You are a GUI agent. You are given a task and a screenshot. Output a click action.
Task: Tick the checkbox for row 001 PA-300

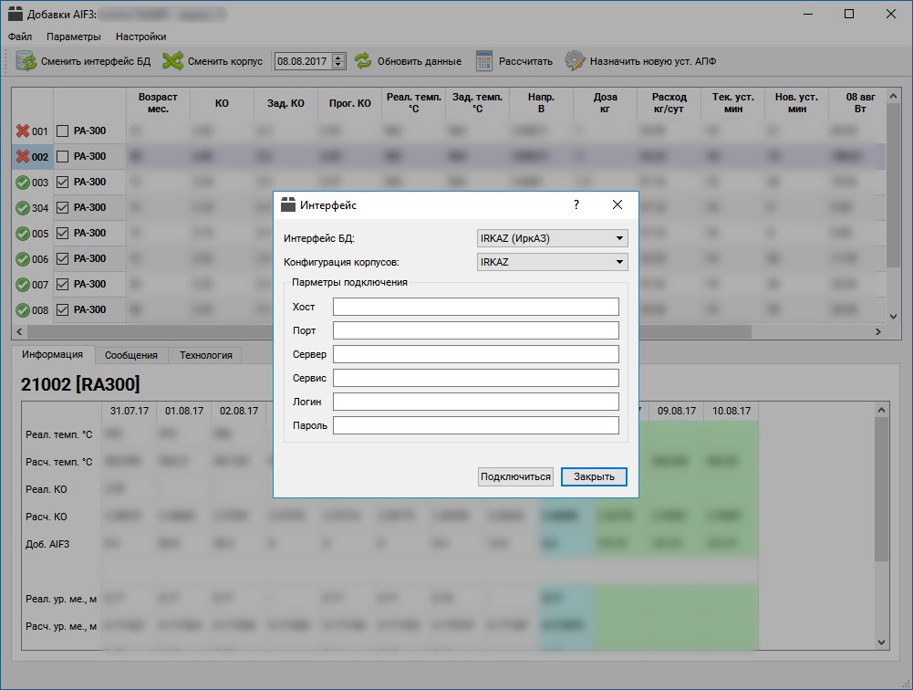click(62, 131)
